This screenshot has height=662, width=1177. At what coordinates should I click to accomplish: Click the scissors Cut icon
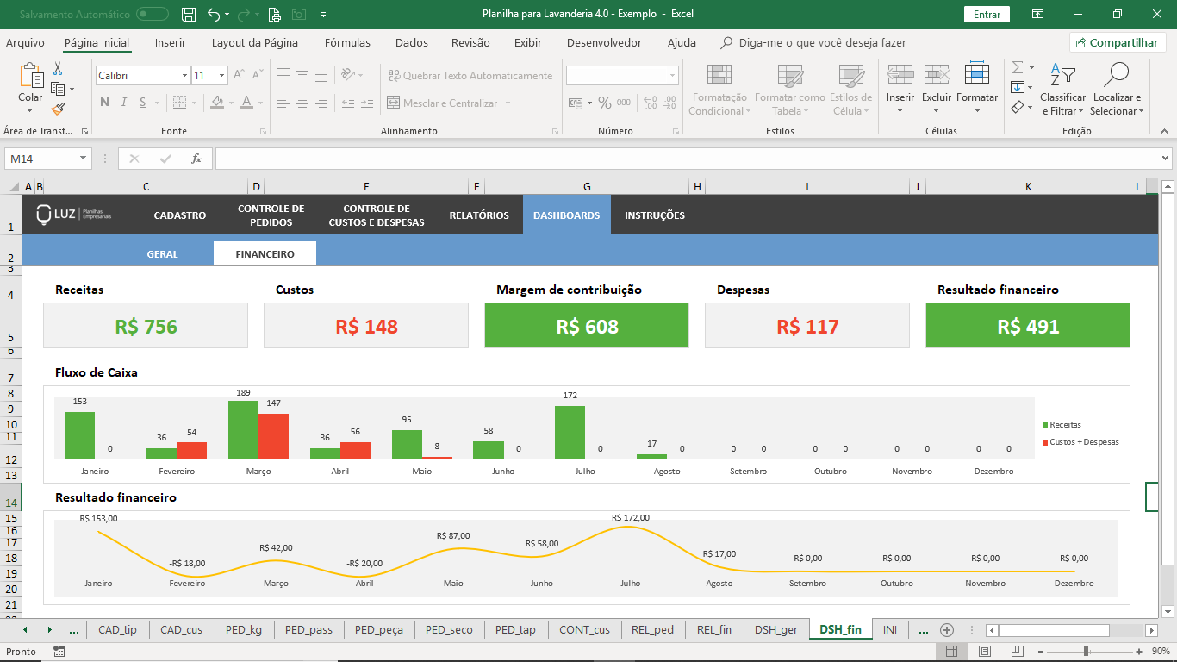[58, 69]
